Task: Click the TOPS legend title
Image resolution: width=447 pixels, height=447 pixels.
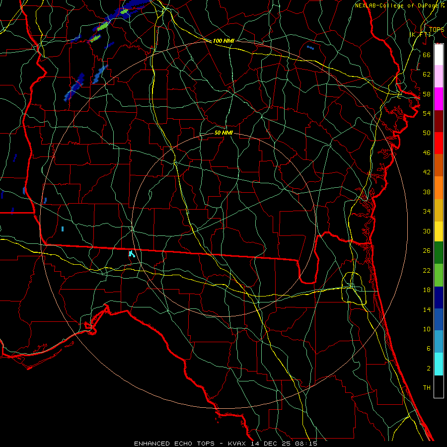Action: (x=437, y=30)
